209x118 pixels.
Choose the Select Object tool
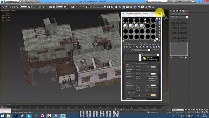[x=29, y=7]
